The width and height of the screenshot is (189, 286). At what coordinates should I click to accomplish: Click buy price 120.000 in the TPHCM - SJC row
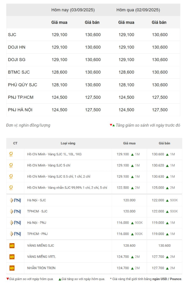pyautogui.click(x=129, y=211)
